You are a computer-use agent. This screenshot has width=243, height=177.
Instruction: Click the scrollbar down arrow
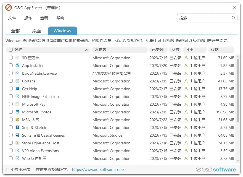click(x=238, y=161)
